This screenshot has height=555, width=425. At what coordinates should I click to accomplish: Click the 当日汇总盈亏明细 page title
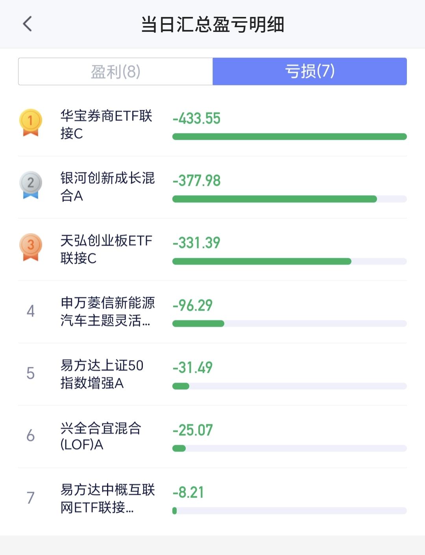pos(213,24)
